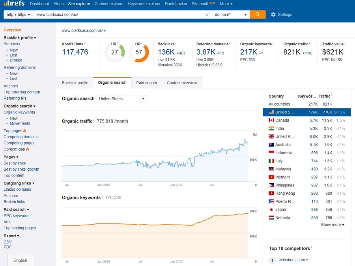
Task: Click the UR 27 donut gauge
Action: point(114,52)
